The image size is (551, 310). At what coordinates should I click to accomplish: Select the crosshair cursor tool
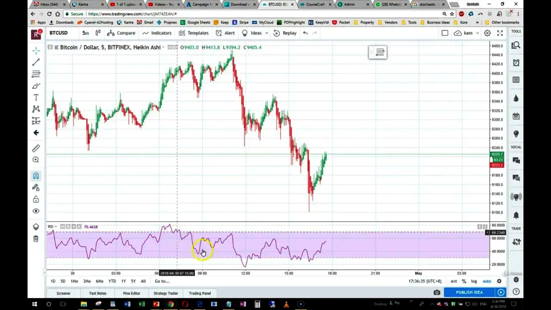point(36,51)
